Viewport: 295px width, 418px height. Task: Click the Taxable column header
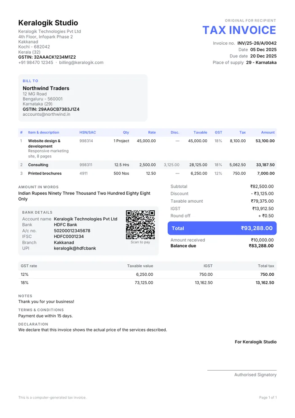pos(200,133)
